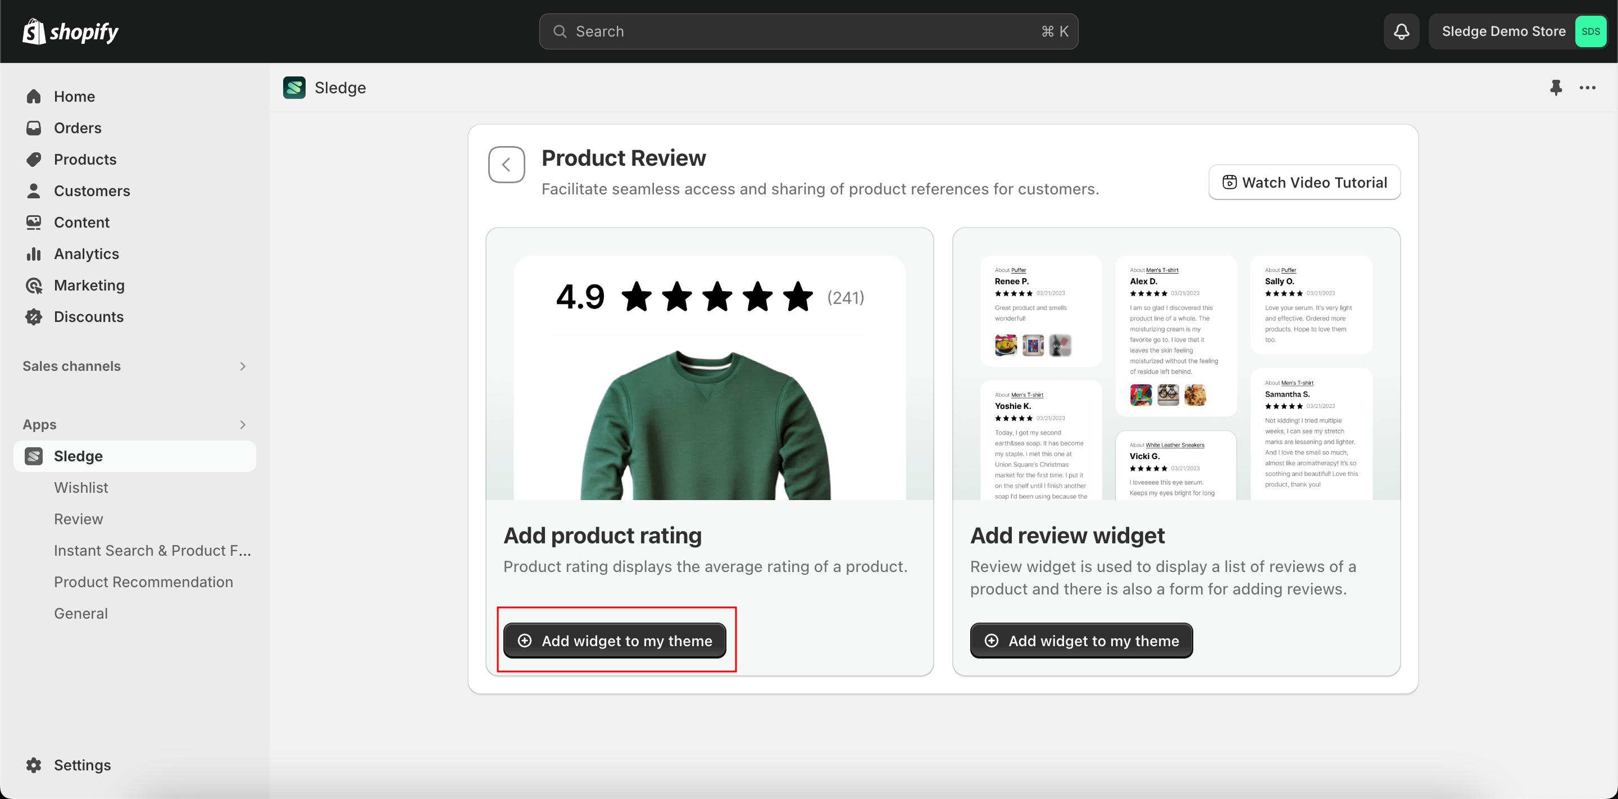Image resolution: width=1618 pixels, height=799 pixels.
Task: Expand the Apps section chevron
Action: 243,425
